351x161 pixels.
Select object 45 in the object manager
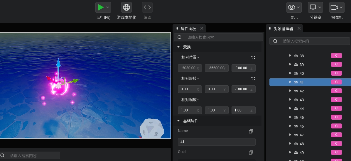tap(302, 117)
